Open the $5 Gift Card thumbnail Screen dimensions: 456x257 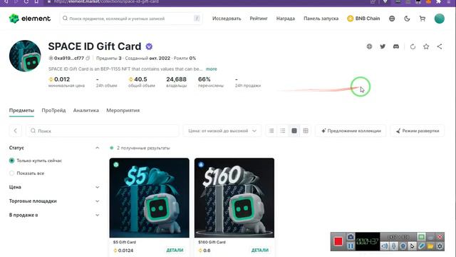coord(149,198)
